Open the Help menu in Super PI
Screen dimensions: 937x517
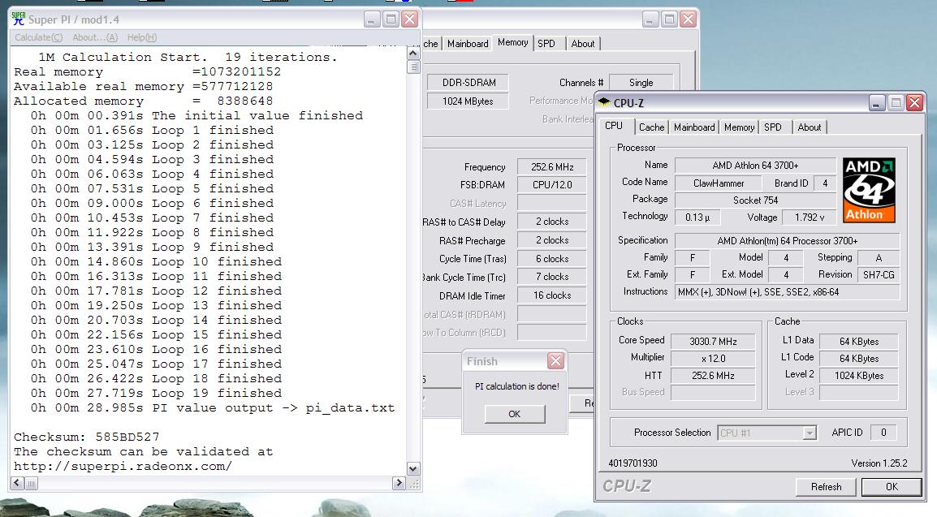(x=142, y=37)
